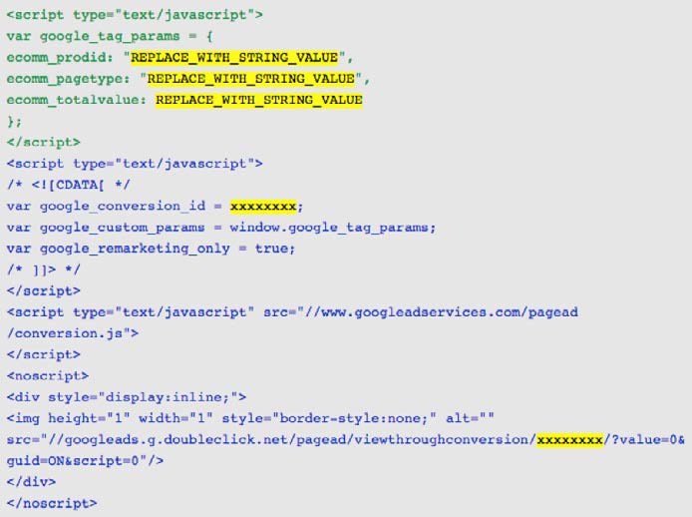
Task: Click the 'google_remarketing_only = true' line
Action: click(x=151, y=249)
